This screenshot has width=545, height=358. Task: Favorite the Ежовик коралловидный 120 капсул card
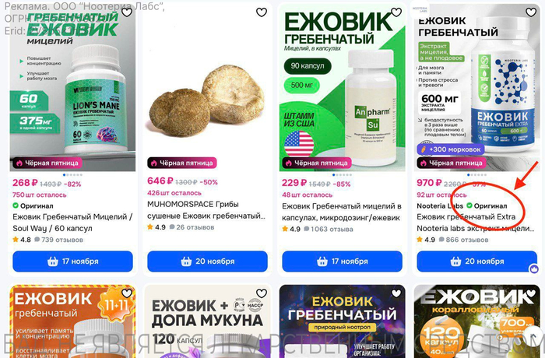531,293
